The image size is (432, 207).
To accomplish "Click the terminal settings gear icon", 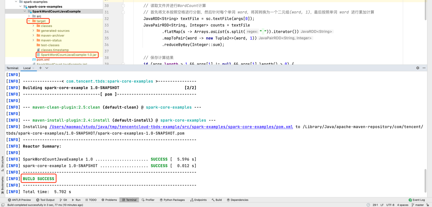I will pyautogui.click(x=418, y=68).
